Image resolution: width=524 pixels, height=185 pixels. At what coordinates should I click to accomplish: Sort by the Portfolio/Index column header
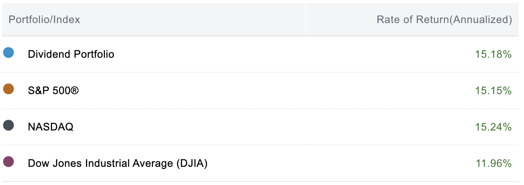pos(44,19)
